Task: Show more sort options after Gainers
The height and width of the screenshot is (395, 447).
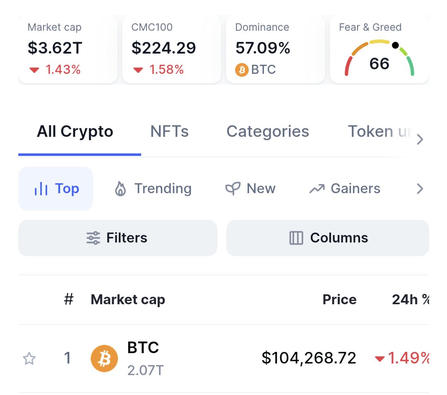Action: pos(420,189)
